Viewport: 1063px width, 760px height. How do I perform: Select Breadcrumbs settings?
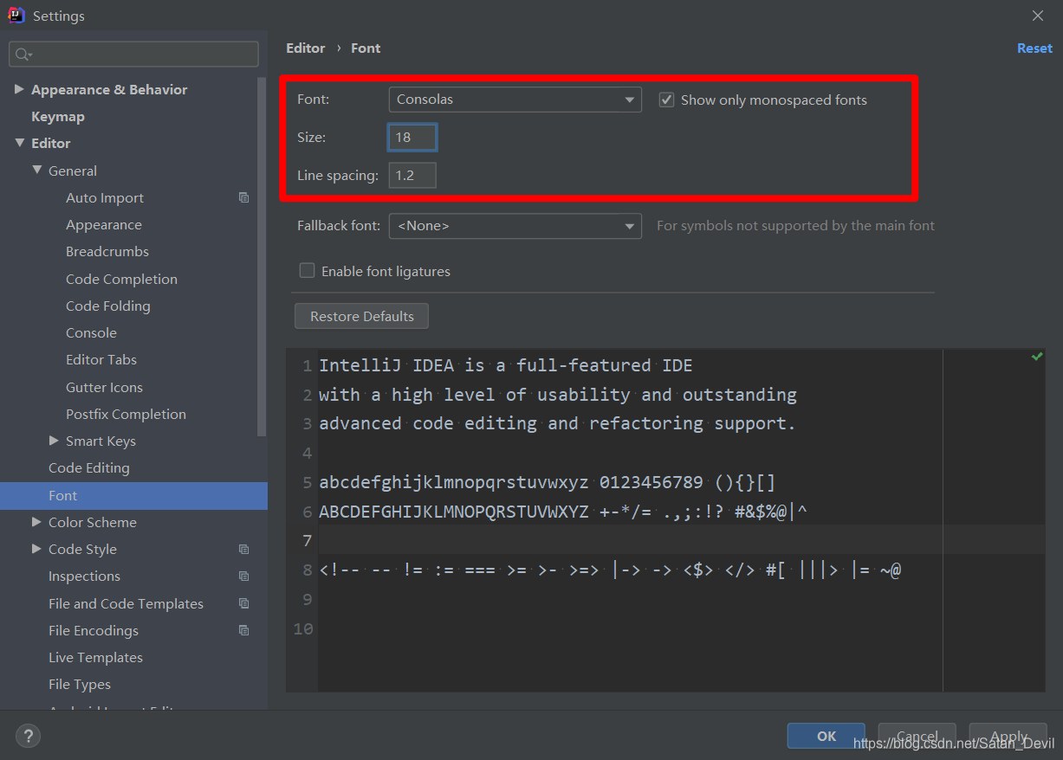[x=107, y=251]
